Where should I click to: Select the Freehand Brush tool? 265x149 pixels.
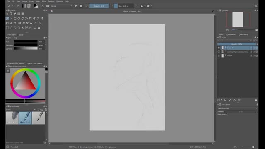click(x=7, y=18)
